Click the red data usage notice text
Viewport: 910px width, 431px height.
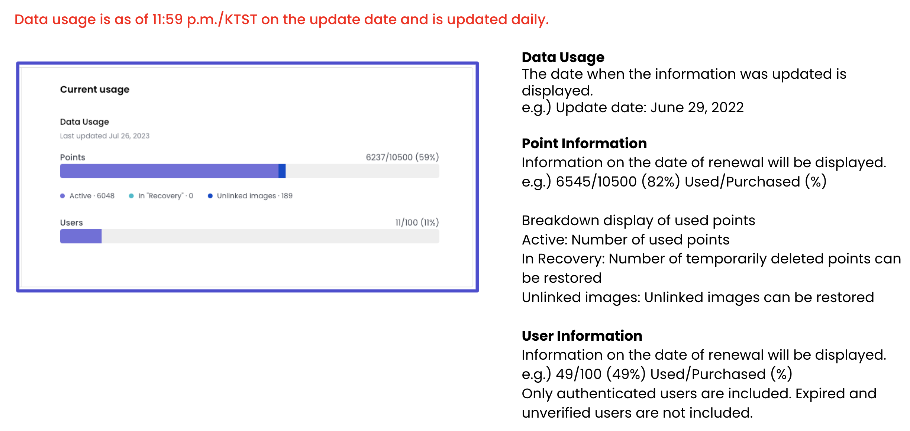pyautogui.click(x=281, y=19)
